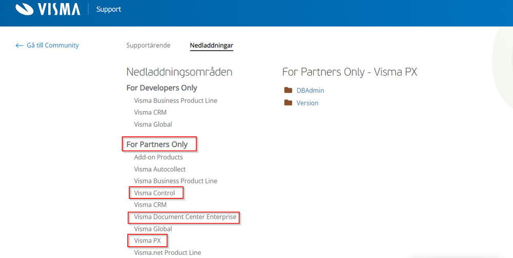
Task: Select Visma Global under For Partners Only
Action: pyautogui.click(x=153, y=229)
